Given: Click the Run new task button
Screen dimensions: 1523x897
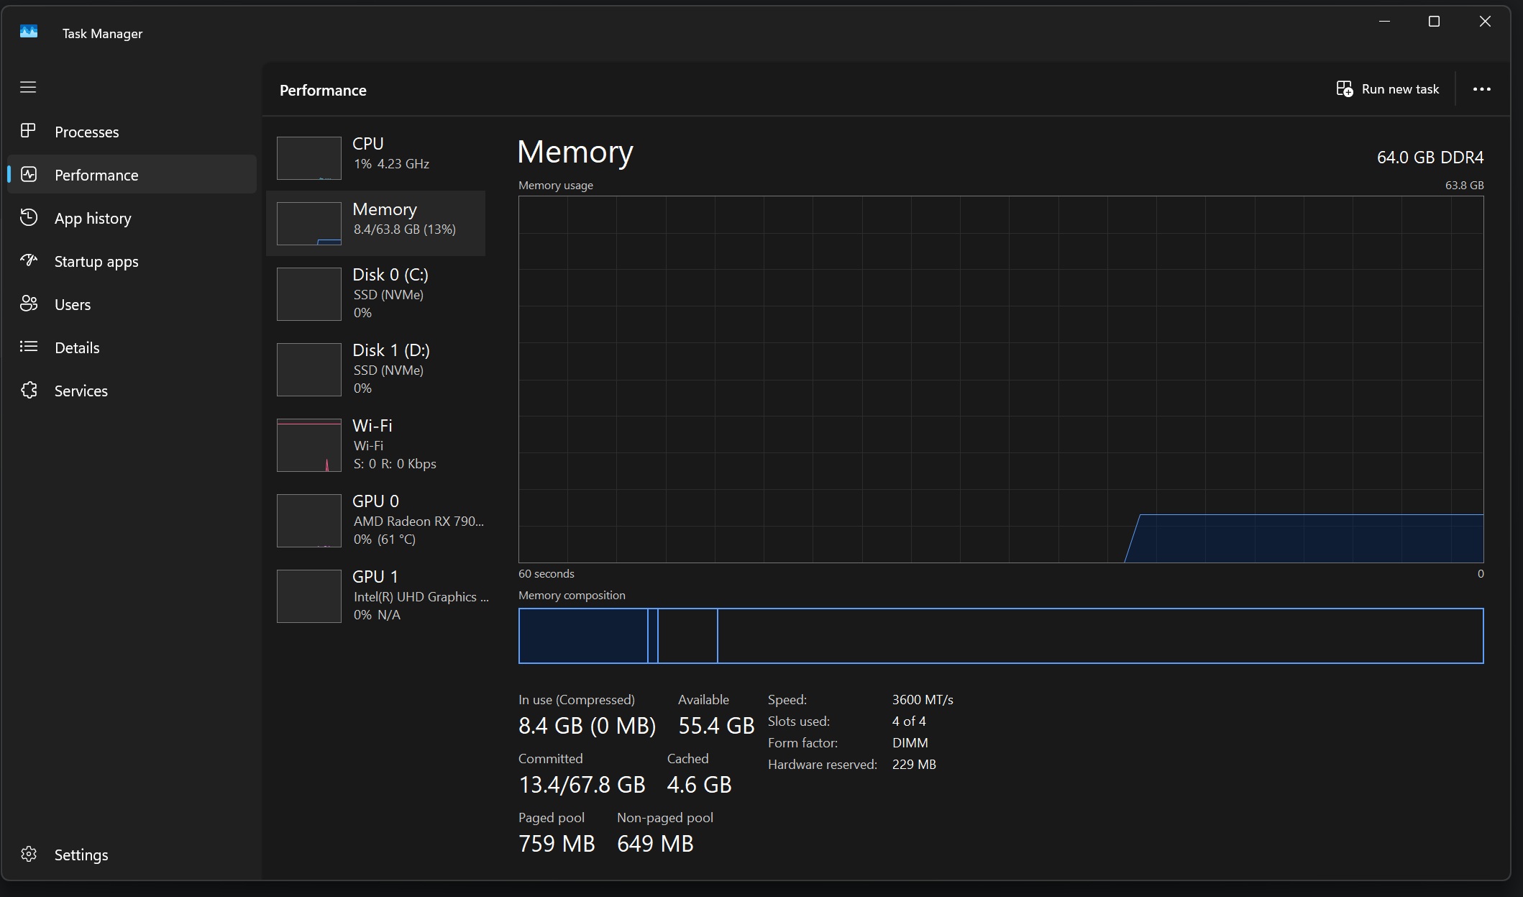Looking at the screenshot, I should [1388, 89].
